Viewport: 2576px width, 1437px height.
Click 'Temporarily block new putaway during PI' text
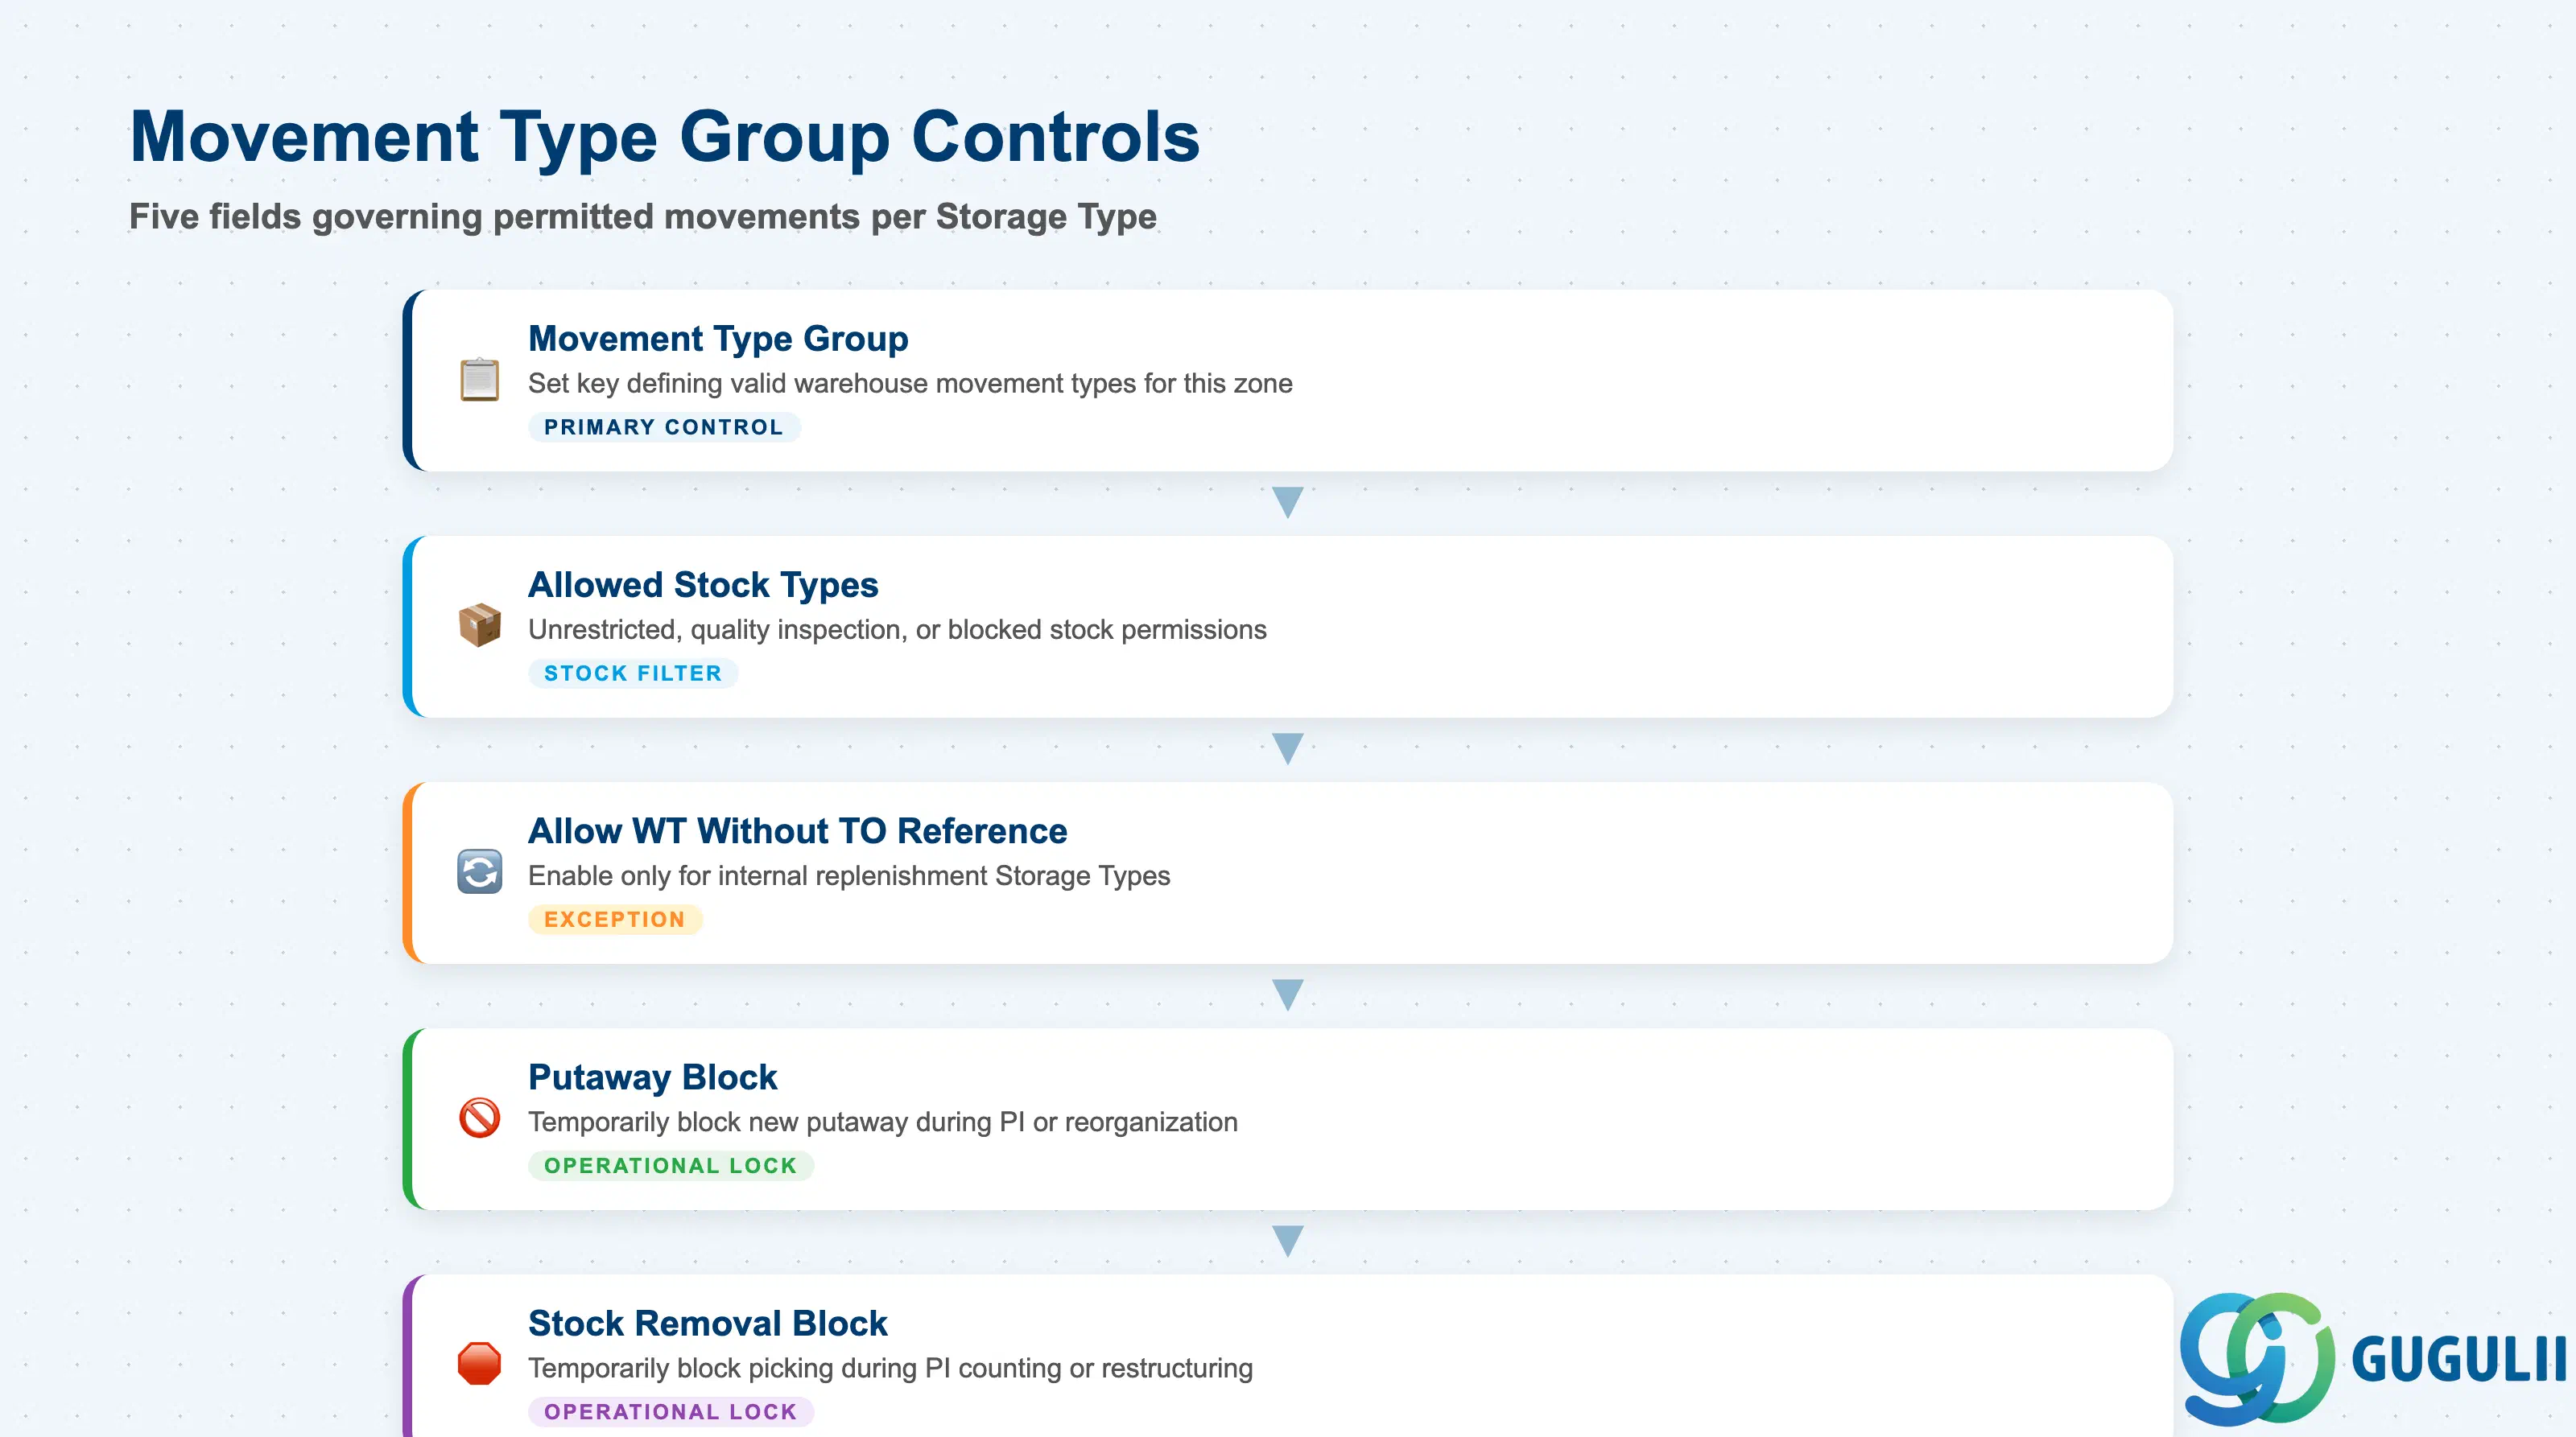click(x=883, y=1122)
